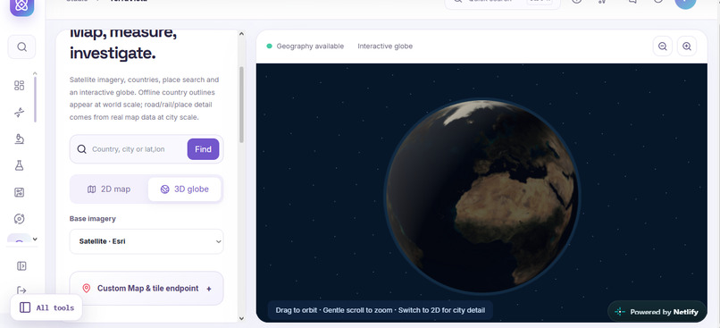Zoom out of the globe view
This screenshot has width=720, height=328.
[x=663, y=46]
